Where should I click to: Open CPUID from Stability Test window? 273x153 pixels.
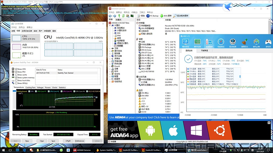tap(68, 141)
